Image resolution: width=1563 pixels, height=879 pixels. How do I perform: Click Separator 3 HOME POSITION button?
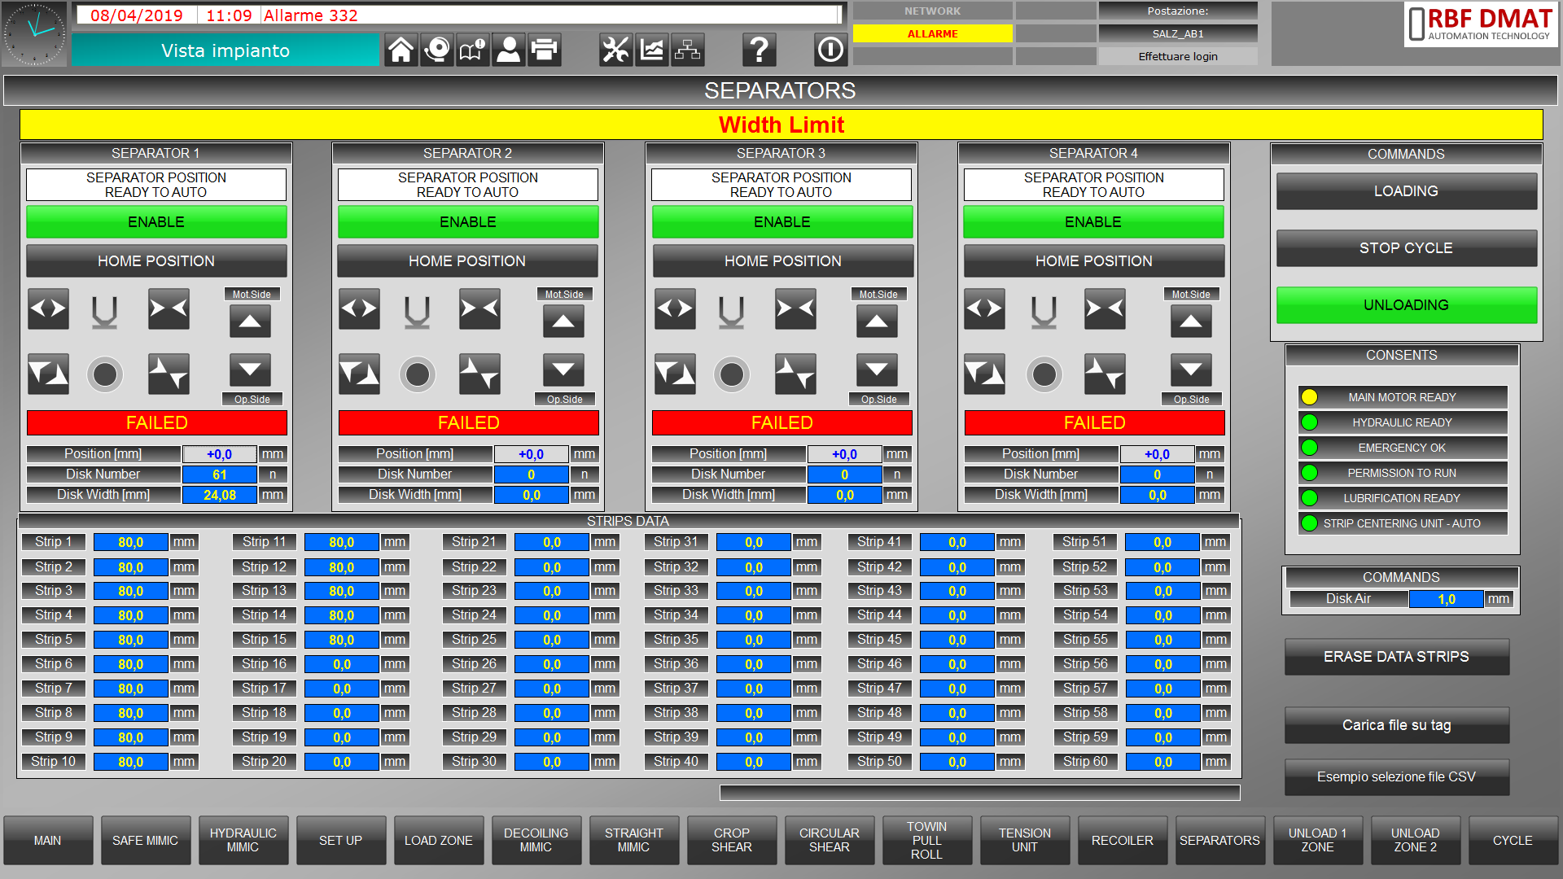(782, 261)
